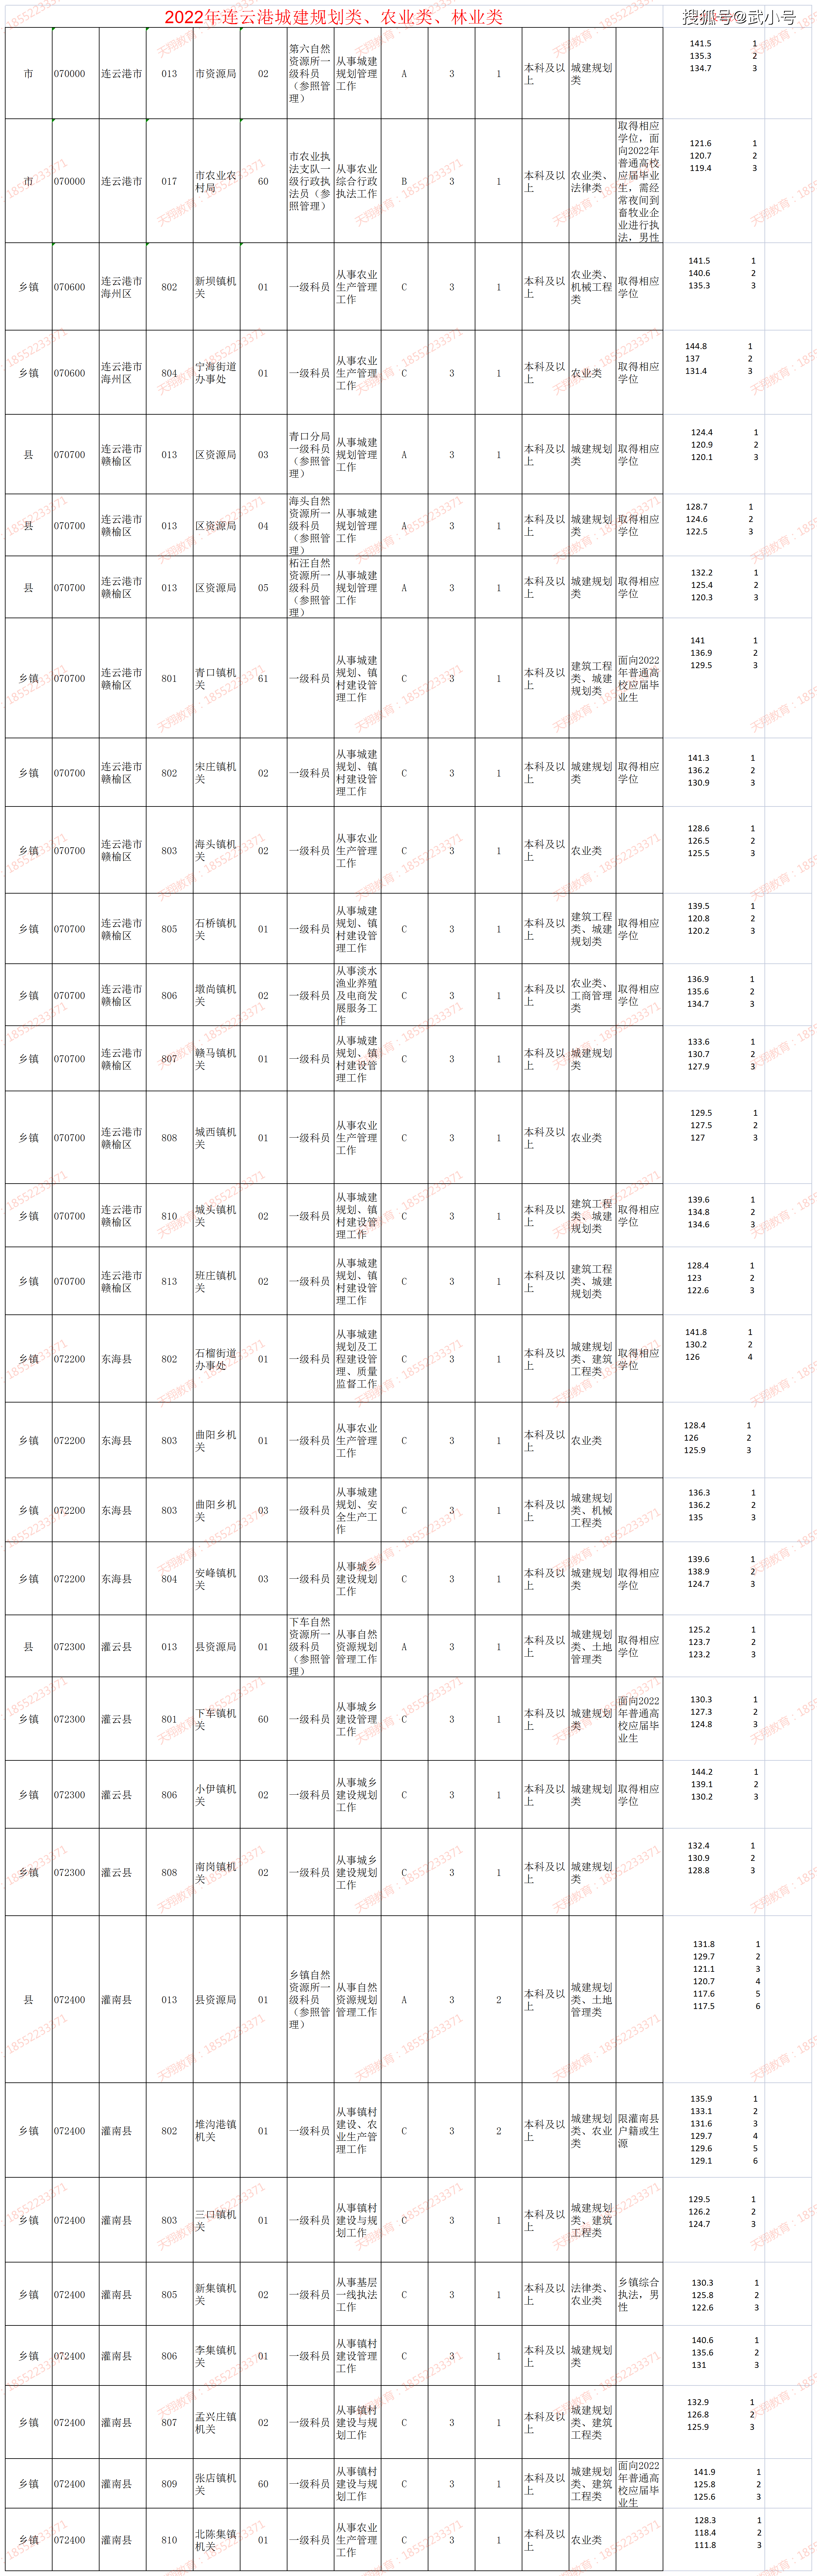Select the 农业类、机械工程类 major cell
This screenshot has height=2576, width=817.
click(592, 287)
